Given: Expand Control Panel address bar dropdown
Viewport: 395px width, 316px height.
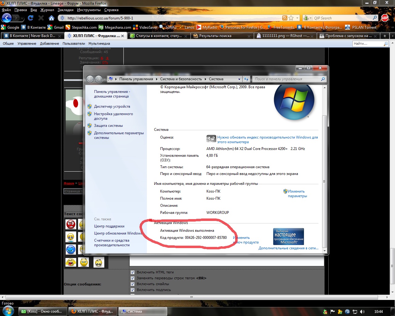Looking at the screenshot, I should point(239,79).
